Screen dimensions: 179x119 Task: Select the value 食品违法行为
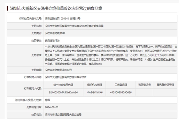(52, 41)
